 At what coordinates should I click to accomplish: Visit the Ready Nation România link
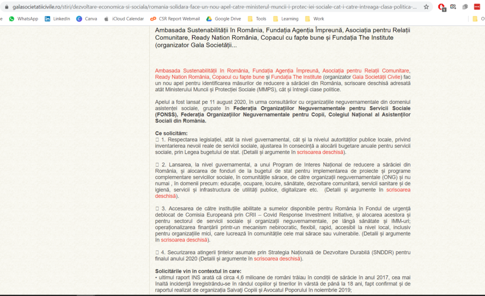tap(182, 77)
